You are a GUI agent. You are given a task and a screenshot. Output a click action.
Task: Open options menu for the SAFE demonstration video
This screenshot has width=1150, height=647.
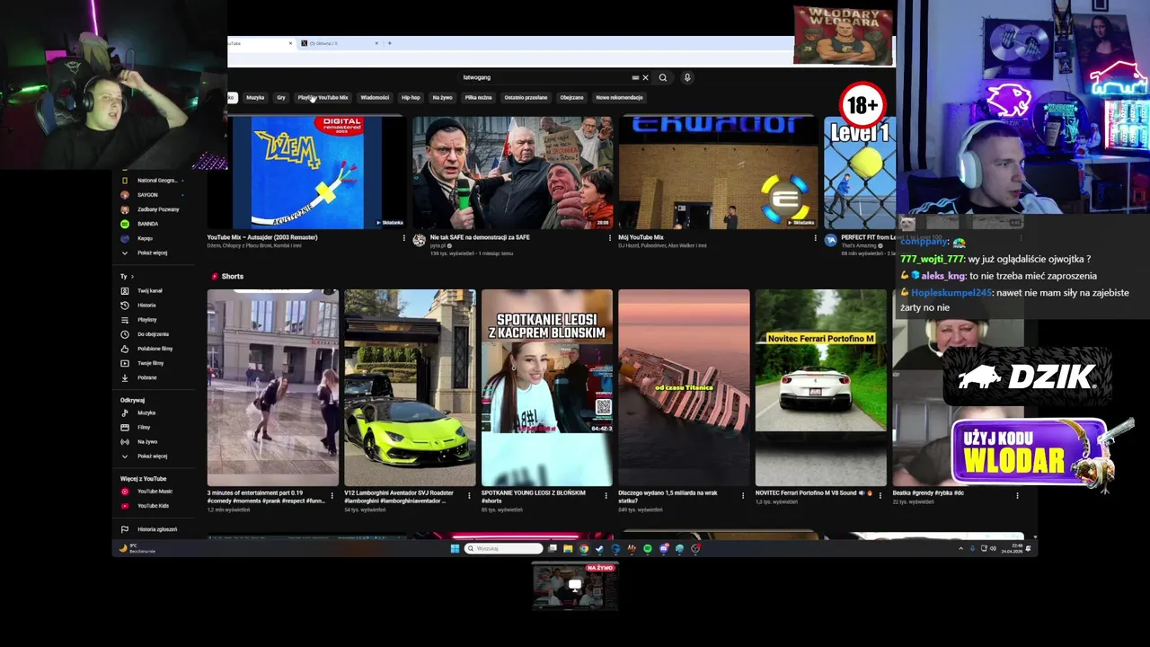coord(610,238)
